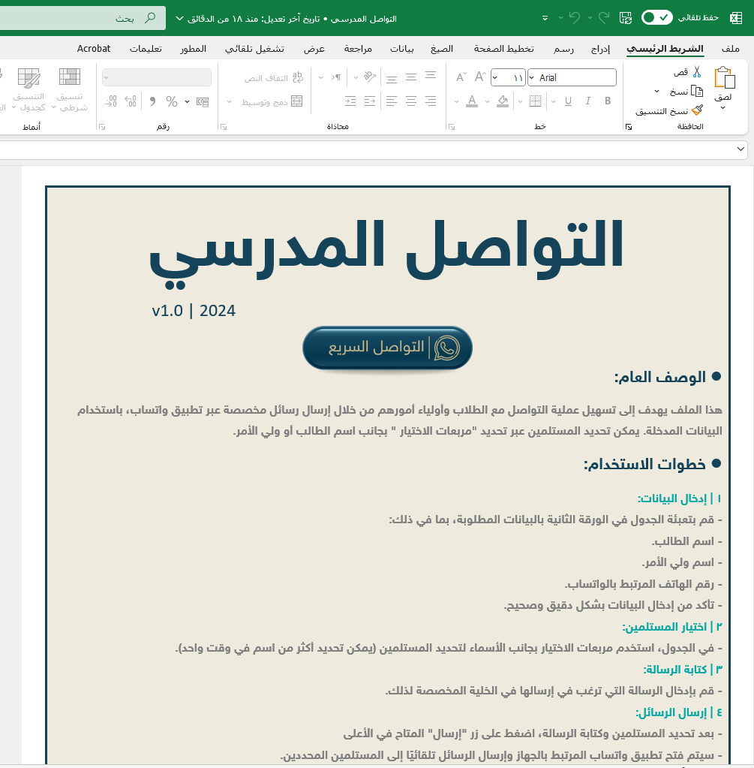Expand the Paste options arrow under لصق
This screenshot has width=754, height=768.
coord(722,108)
